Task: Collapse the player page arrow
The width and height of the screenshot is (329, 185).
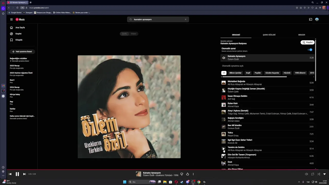Action: pyautogui.click(x=324, y=174)
